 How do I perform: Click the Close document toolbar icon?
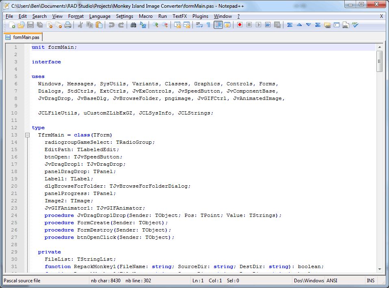50,25
